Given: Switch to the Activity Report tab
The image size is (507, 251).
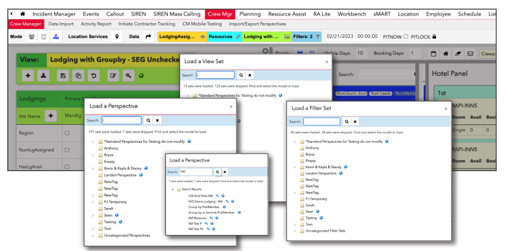Looking at the screenshot, I should pos(96,24).
